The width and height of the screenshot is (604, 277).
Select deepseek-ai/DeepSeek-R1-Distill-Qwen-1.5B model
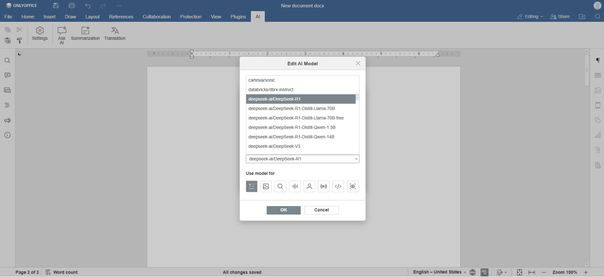(x=301, y=127)
